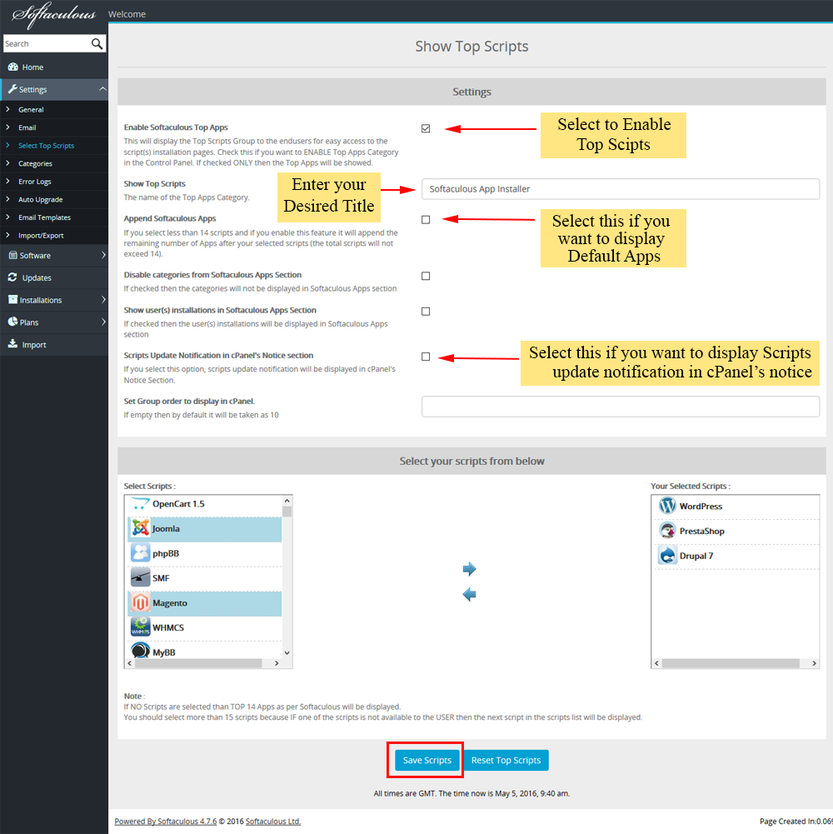The width and height of the screenshot is (833, 834).
Task: Uncheck Enable Softaculous Top Apps checkbox
Action: coord(426,128)
